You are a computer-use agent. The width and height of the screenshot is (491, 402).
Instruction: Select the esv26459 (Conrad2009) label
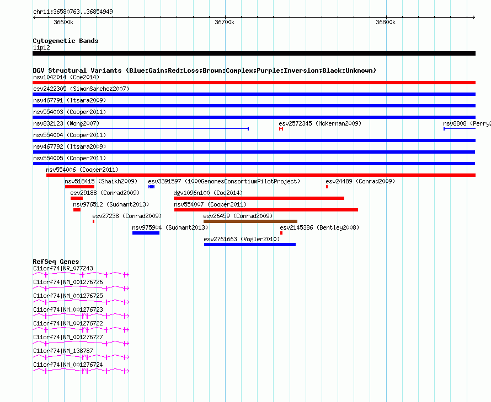[x=238, y=216]
